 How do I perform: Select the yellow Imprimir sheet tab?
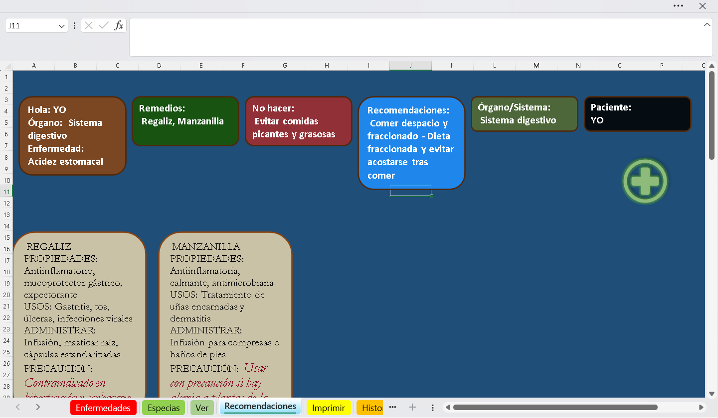coord(328,408)
